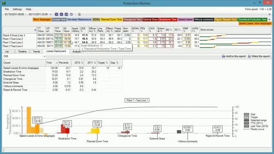Screen dimensions: 274x154
Task: Toggle the Planned Down Time legend tag
Action: pyautogui.click(x=111, y=19)
